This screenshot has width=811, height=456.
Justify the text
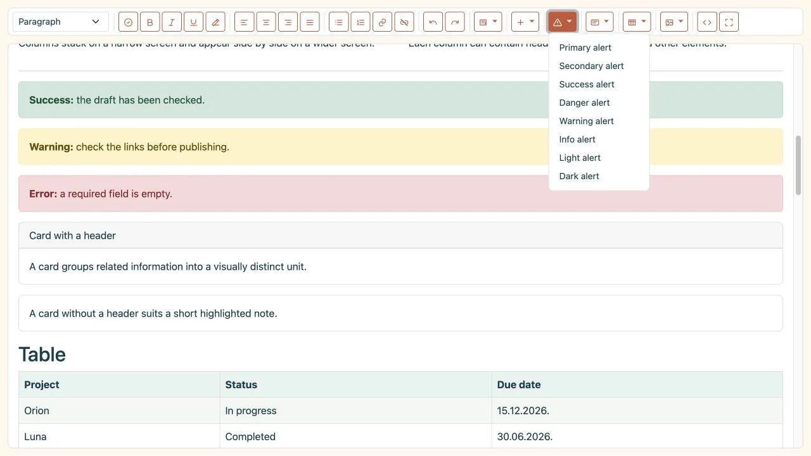click(x=310, y=22)
